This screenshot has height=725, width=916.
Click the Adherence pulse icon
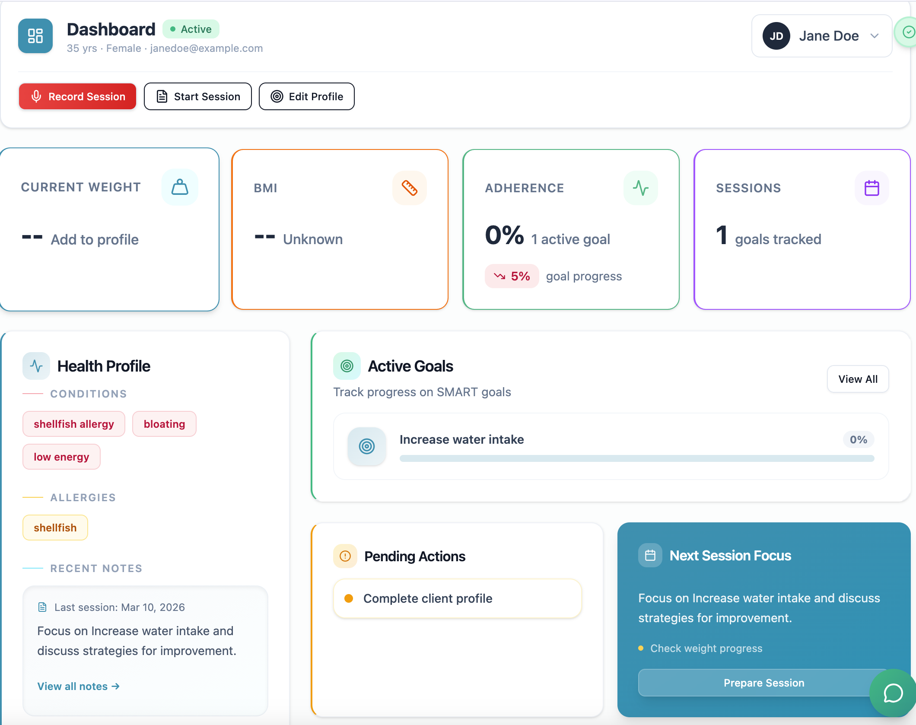(x=640, y=188)
